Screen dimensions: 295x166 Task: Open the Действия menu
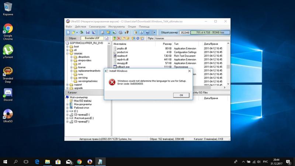pos(80,27)
